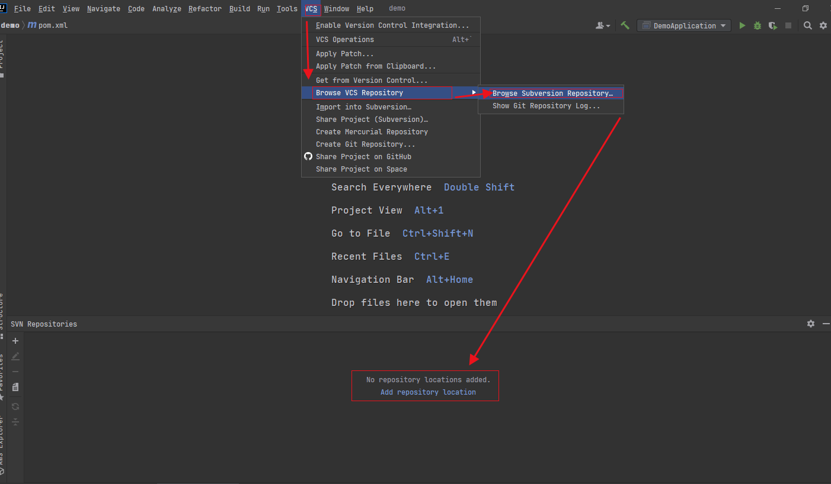
Task: Run DemoApplication with the green play icon
Action: coord(742,25)
